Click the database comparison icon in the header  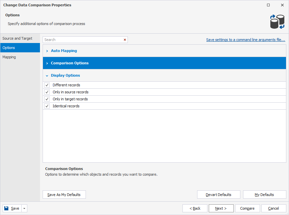pos(277,21)
